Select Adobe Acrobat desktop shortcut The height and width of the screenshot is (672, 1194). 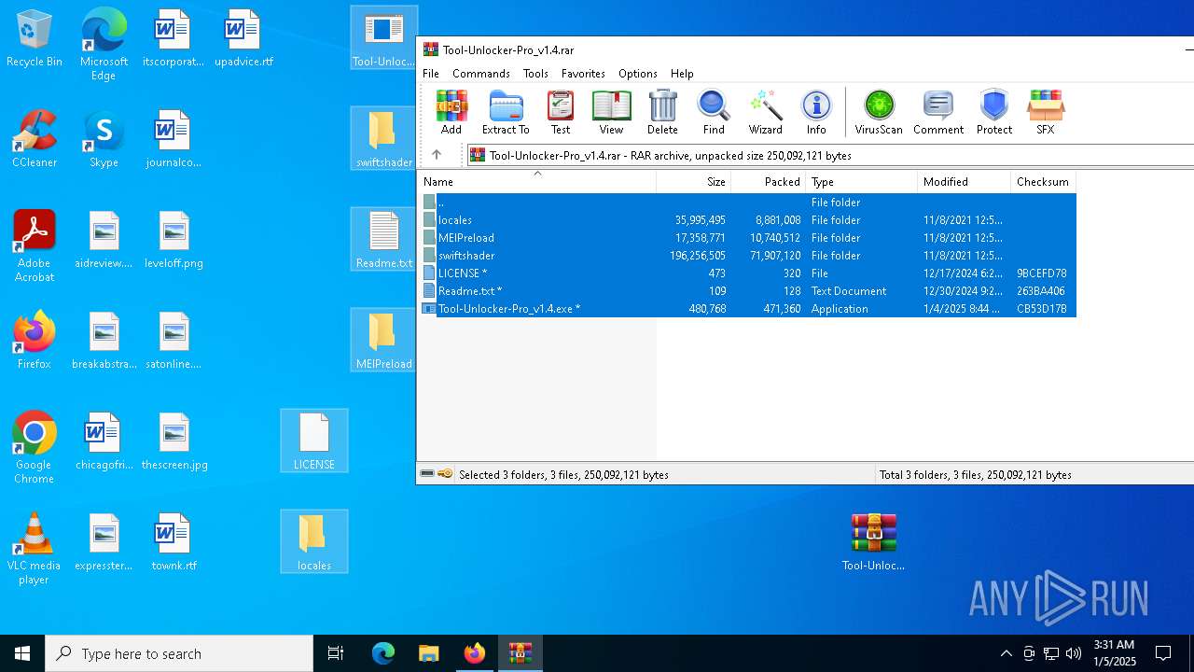[x=35, y=246]
